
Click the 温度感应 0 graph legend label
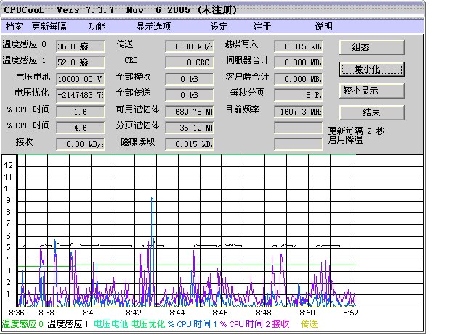[x=23, y=324]
